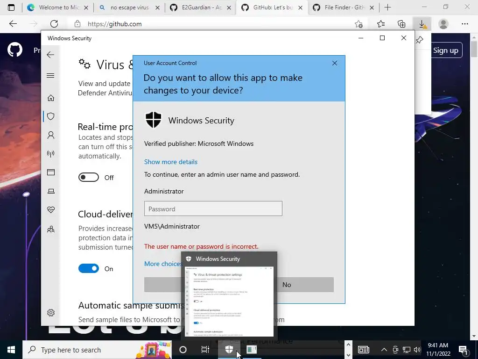The image size is (478, 359).
Task: Switch to File Finder GitHub tab
Action: click(343, 7)
